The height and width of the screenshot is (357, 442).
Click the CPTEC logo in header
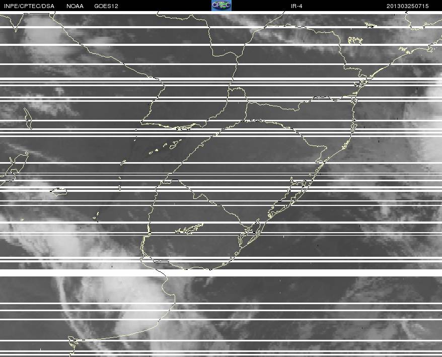(x=222, y=6)
